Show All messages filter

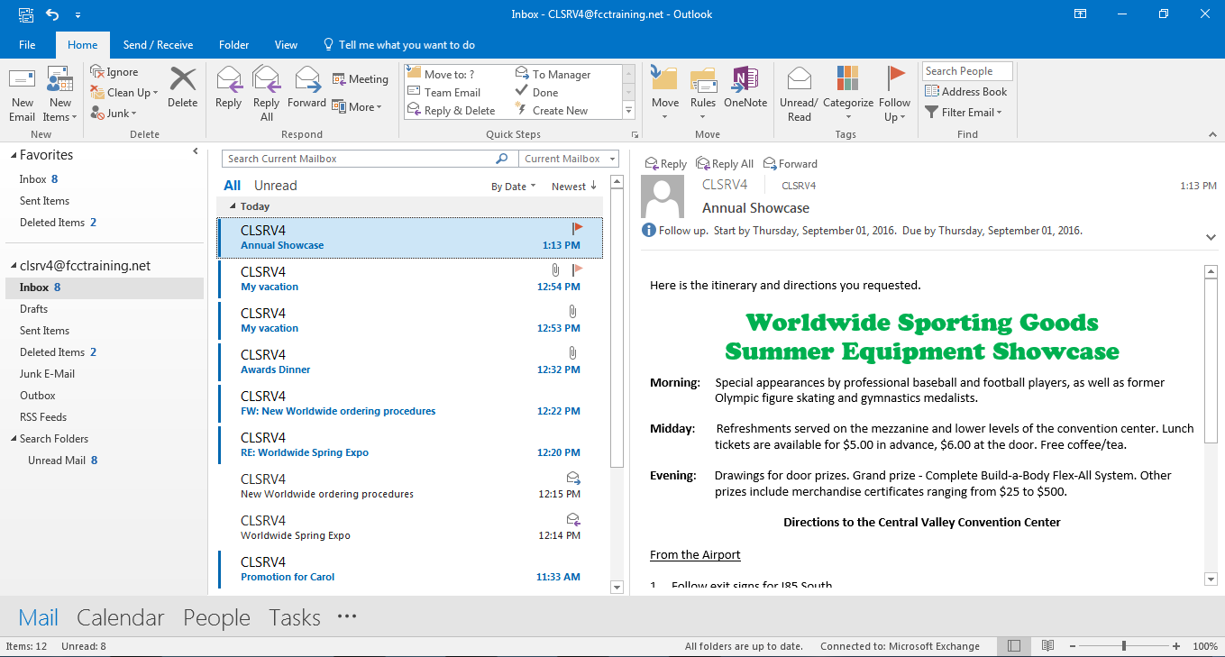pyautogui.click(x=233, y=186)
